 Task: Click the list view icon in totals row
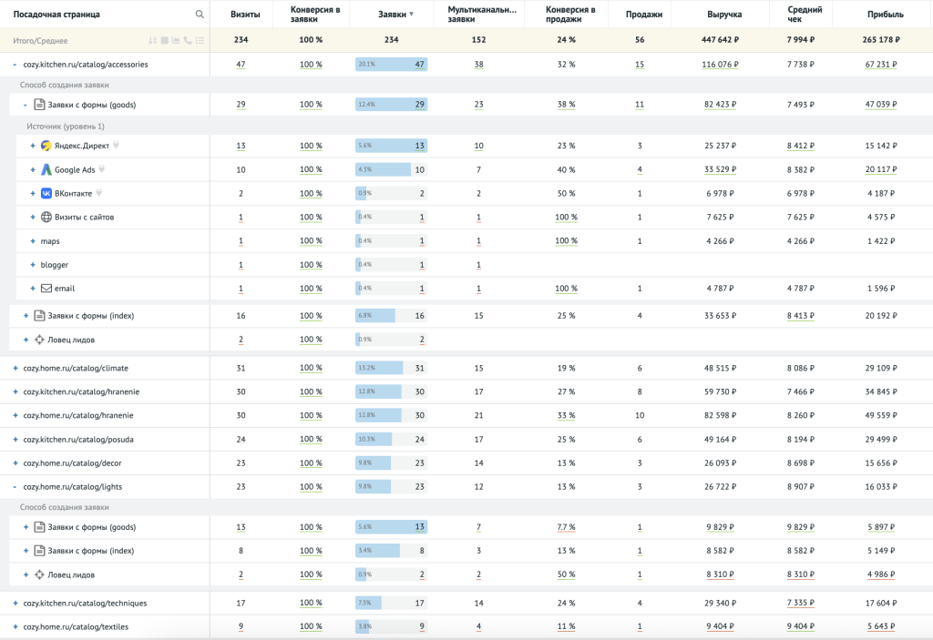[200, 41]
